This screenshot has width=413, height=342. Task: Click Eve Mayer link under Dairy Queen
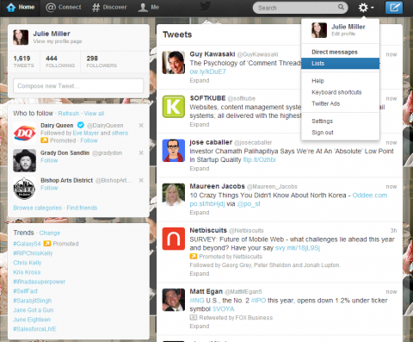pyautogui.click(x=86, y=133)
